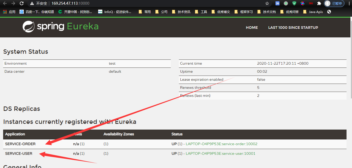Select SERVICE-USER application cell
Image resolution: width=352 pixels, height=168 pixels.
coord(19,153)
